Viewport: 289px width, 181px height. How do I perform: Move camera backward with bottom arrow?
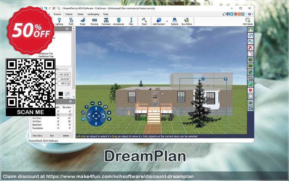click(96, 124)
